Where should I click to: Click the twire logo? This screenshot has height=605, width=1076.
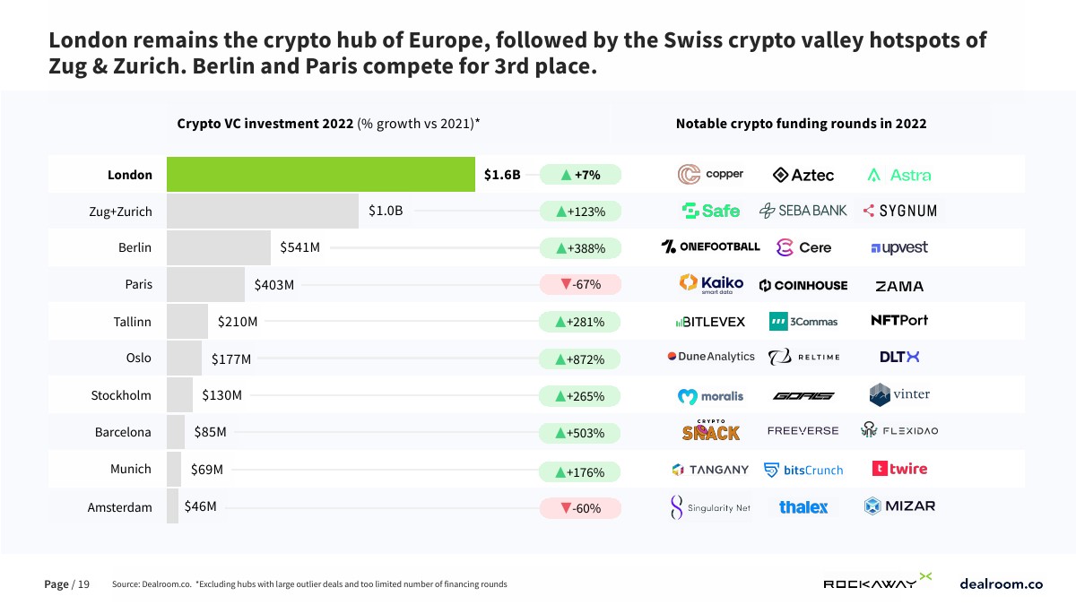899,469
